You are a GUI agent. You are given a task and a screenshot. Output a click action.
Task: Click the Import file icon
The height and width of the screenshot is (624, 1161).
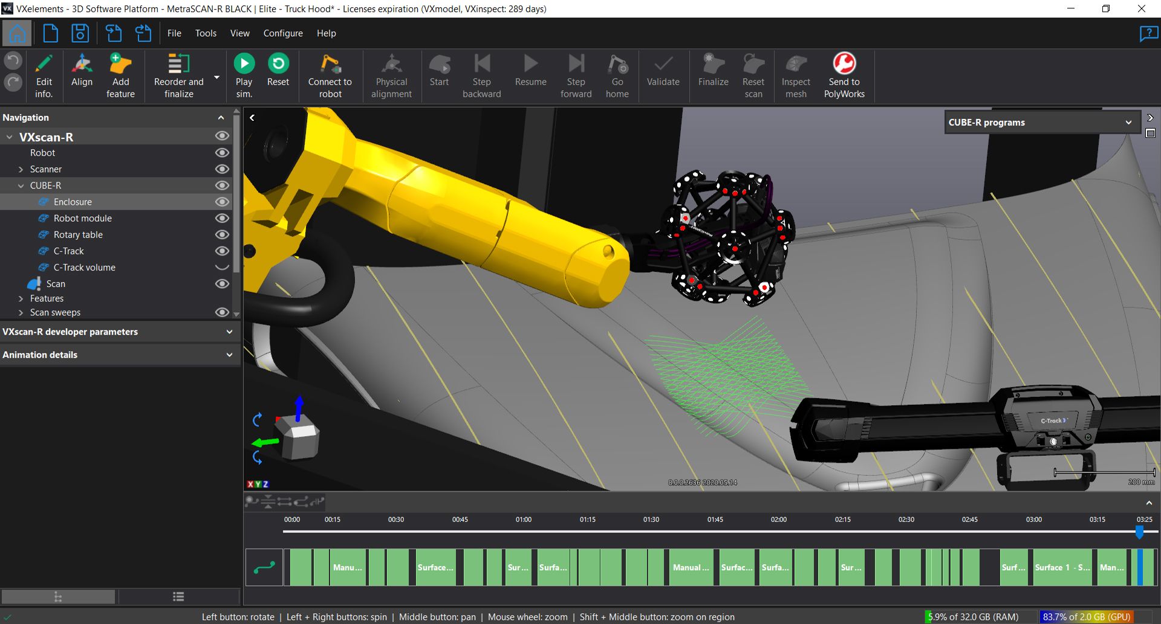(x=113, y=33)
